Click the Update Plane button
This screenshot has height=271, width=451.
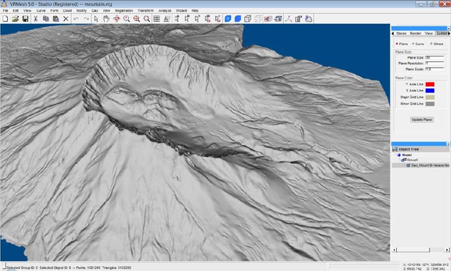pyautogui.click(x=422, y=120)
